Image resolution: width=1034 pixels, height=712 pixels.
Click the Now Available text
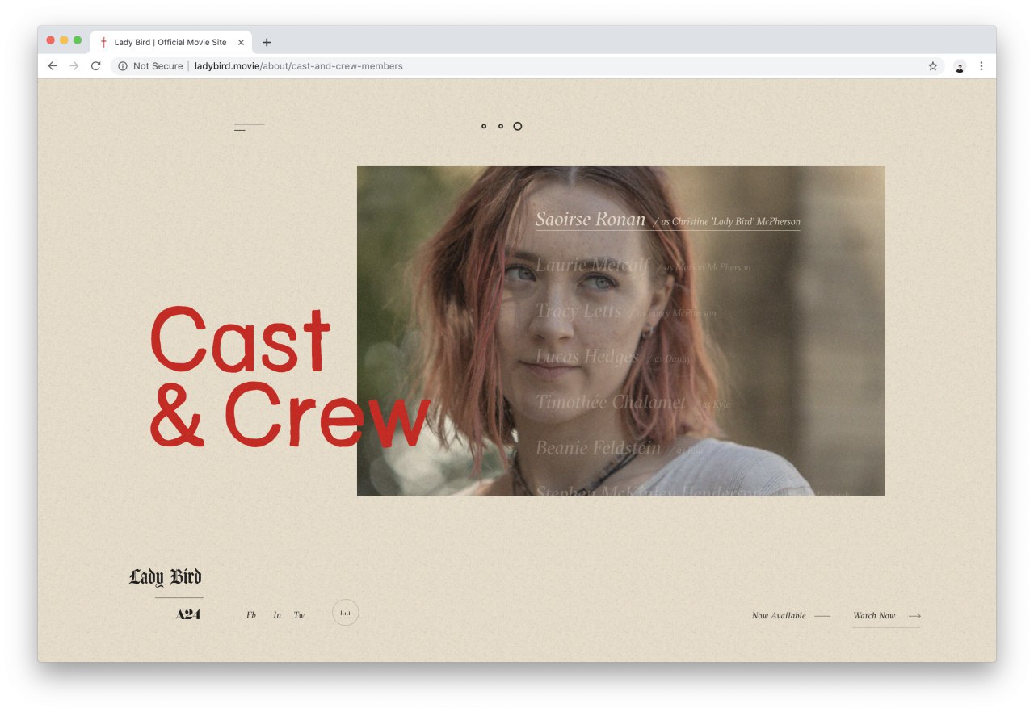(779, 615)
